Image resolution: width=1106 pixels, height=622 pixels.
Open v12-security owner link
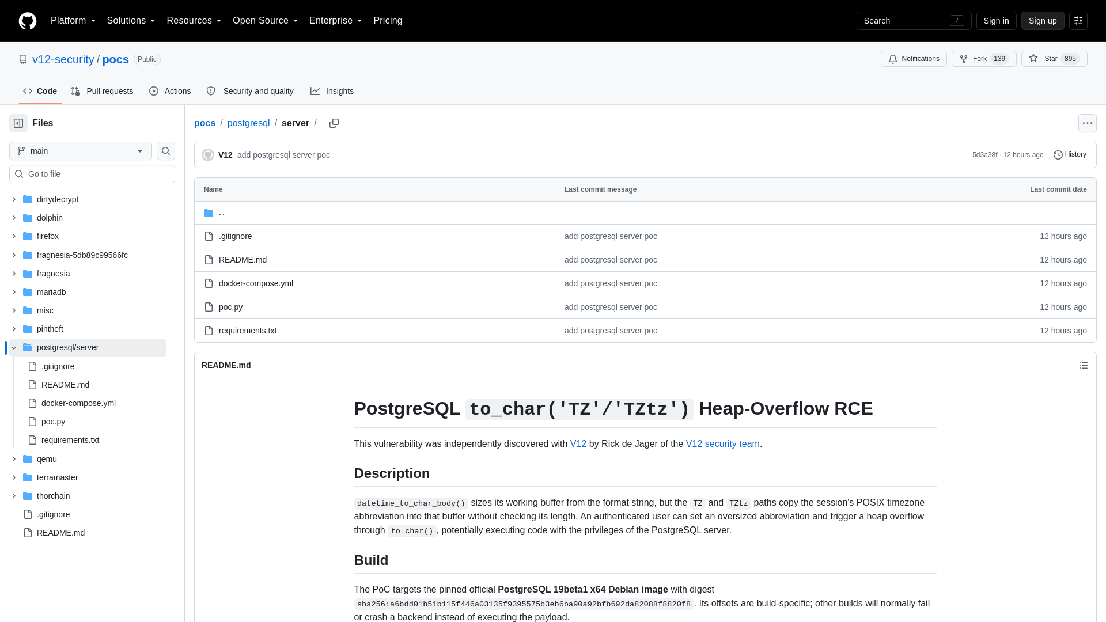pyautogui.click(x=63, y=59)
